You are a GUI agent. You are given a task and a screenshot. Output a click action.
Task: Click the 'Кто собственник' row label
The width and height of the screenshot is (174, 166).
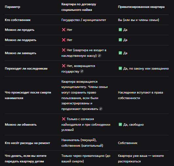click(18, 20)
